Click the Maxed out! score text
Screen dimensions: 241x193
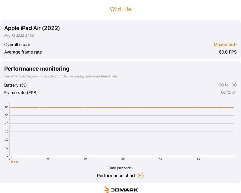point(225,45)
